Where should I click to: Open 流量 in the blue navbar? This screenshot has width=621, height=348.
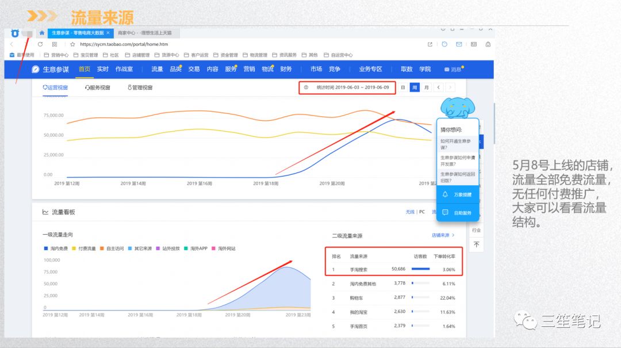point(157,70)
